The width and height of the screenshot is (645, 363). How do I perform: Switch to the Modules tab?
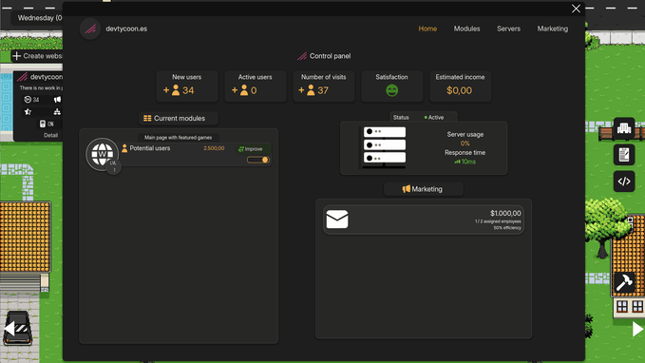[x=466, y=29]
